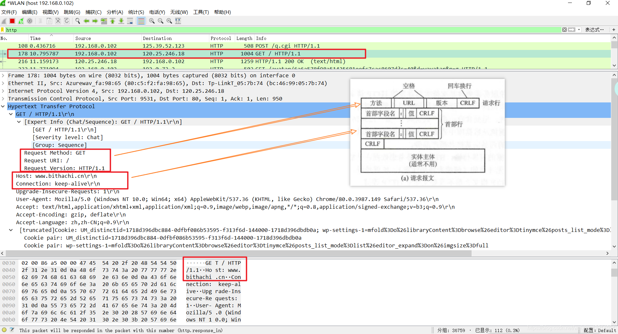This screenshot has width=618, height=334.
Task: Select the User-Agent header line
Action: (227, 199)
